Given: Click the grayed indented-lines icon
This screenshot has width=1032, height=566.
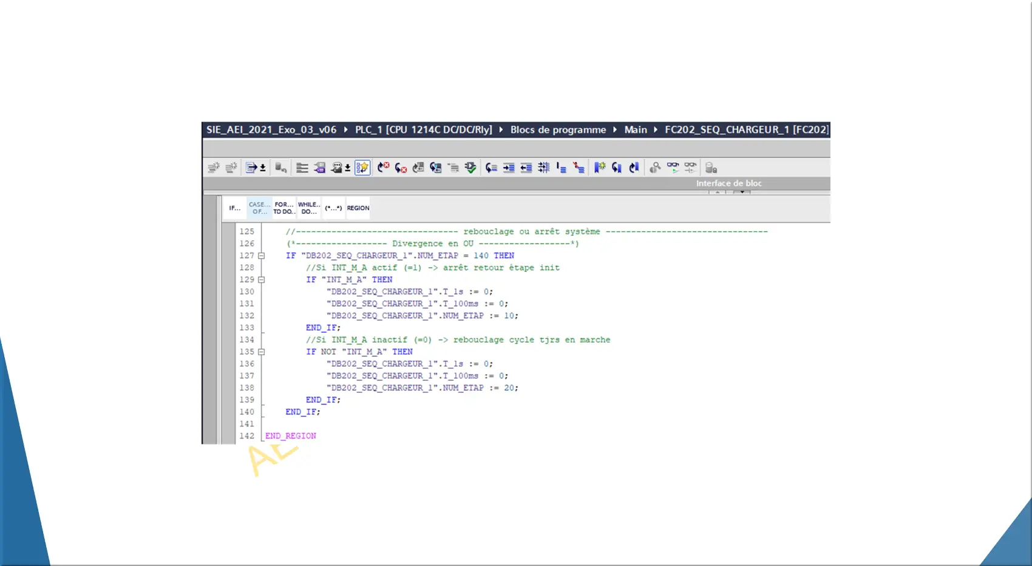Looking at the screenshot, I should coord(453,168).
